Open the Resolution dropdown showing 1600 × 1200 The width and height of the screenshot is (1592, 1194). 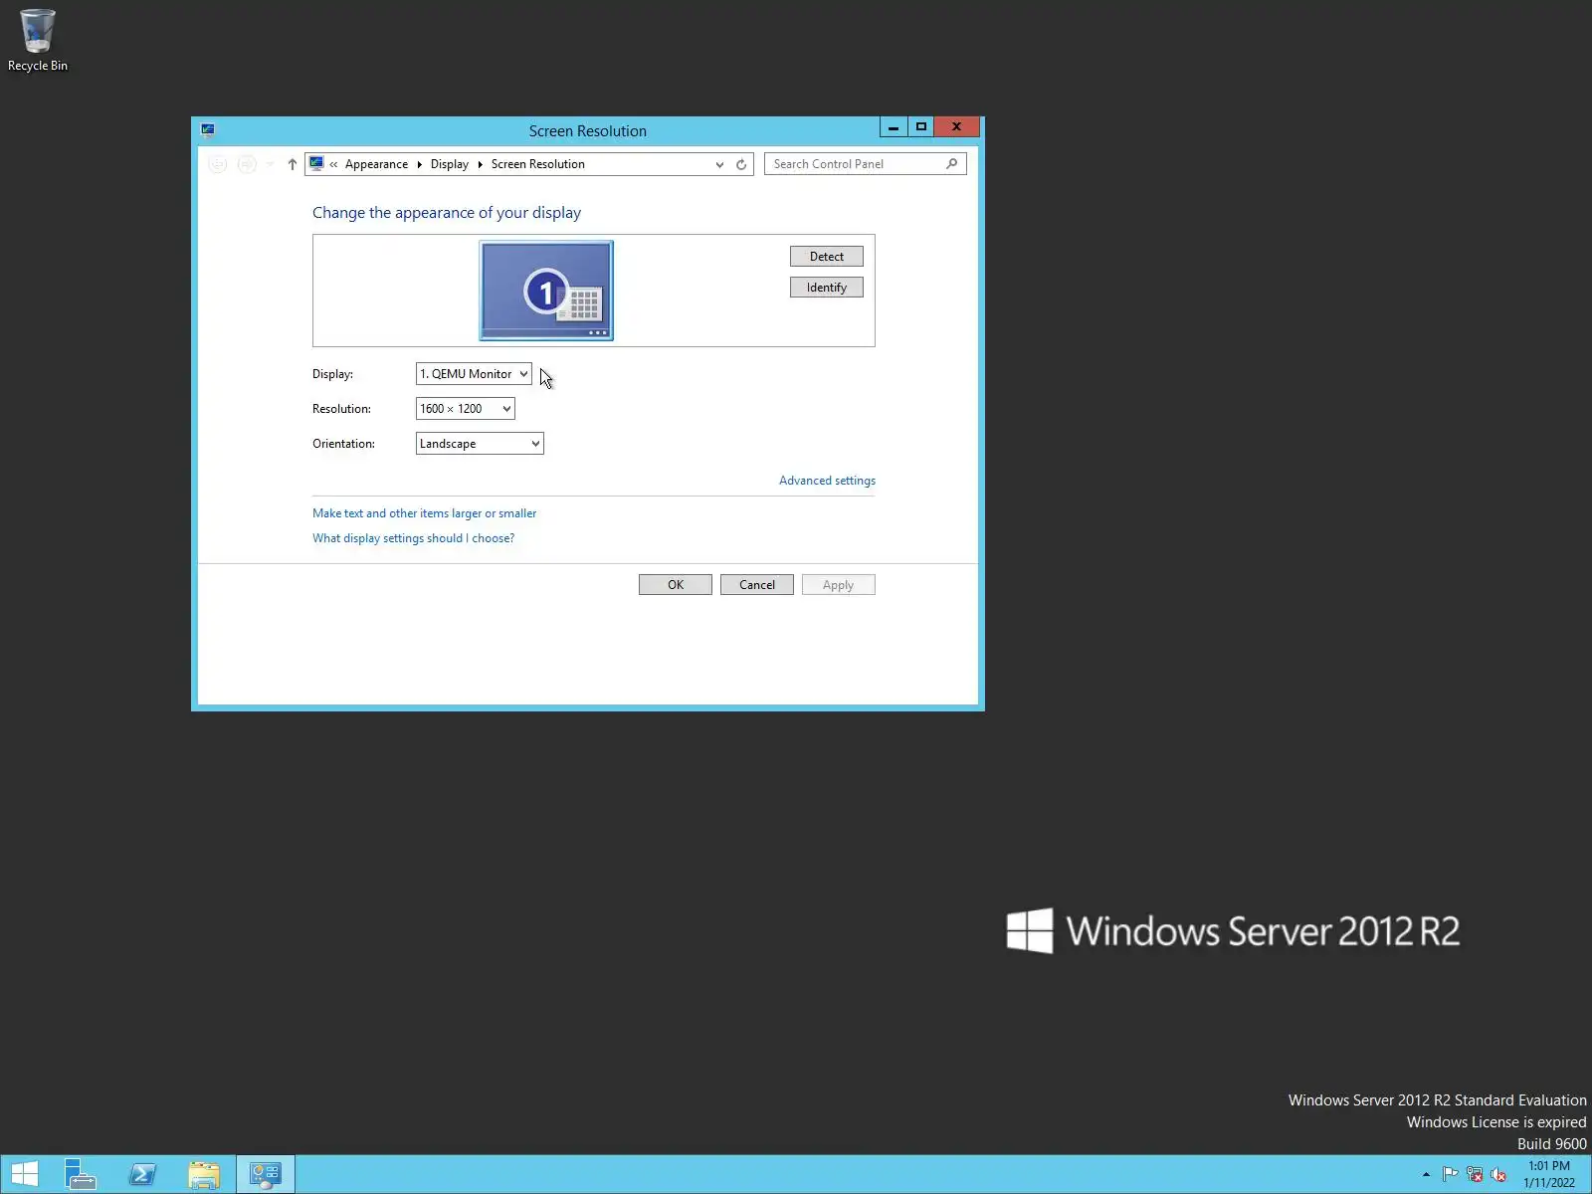point(465,409)
